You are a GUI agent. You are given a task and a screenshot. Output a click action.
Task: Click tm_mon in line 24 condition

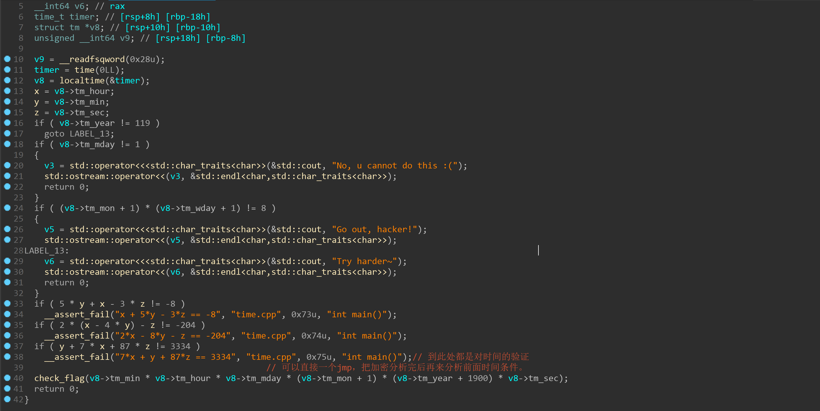click(100, 208)
